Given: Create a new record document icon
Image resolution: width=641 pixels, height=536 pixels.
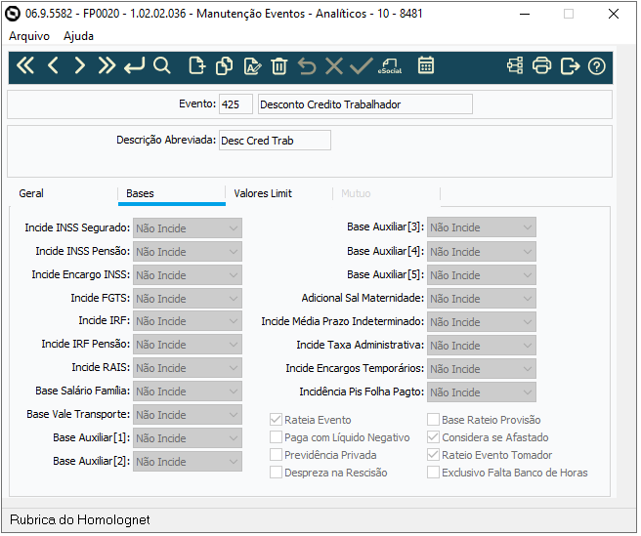Looking at the screenshot, I should coord(197,65).
